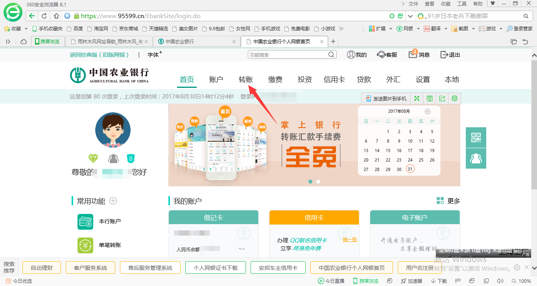Click the 加速器 accelerator status bar item
This screenshot has width=537, height=286.
click(412, 281)
